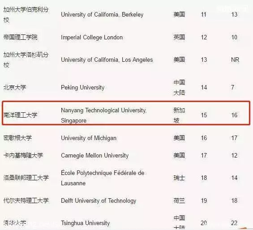Viewport: 253px width, 230px height.
Task: Click rank 14 in Peking University row
Action: (204, 87)
